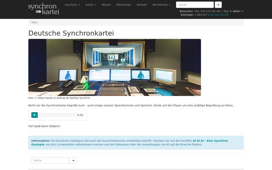
Task: Go to the Mitmachen page
Action: pos(124,5)
